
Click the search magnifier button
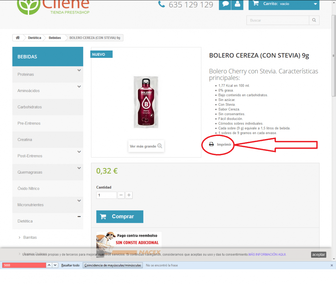(x=314, y=20)
